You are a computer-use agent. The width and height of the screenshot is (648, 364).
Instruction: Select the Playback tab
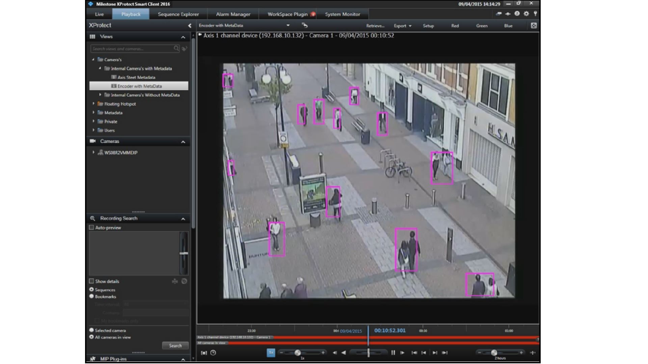click(x=131, y=14)
